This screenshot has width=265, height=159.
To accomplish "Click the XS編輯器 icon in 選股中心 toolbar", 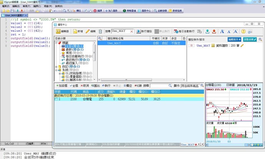I will (x=62, y=31).
